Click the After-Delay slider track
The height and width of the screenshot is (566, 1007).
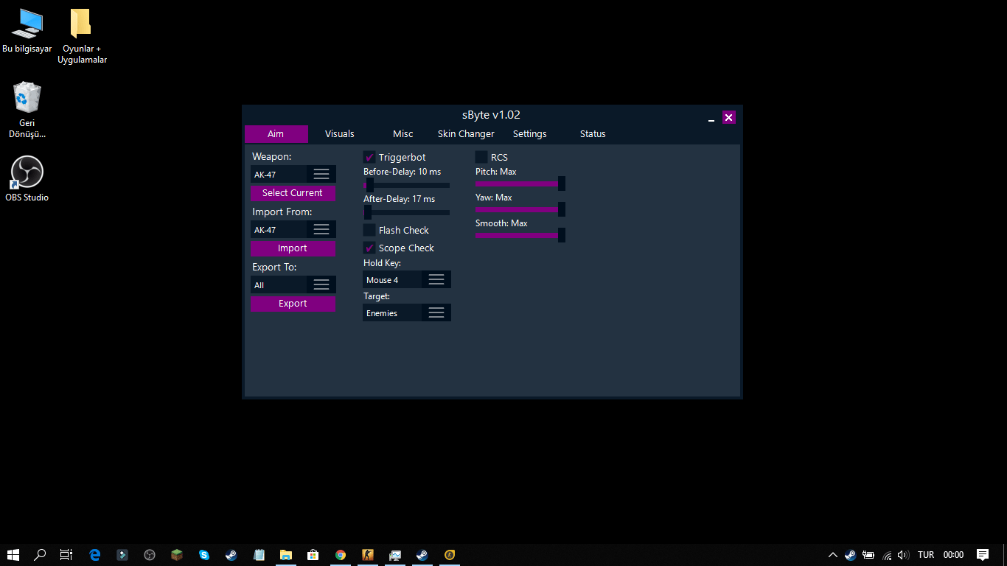407,212
